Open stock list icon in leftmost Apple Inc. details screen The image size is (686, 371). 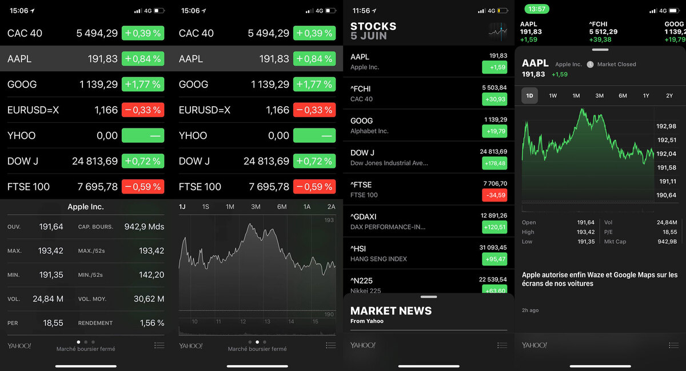159,345
